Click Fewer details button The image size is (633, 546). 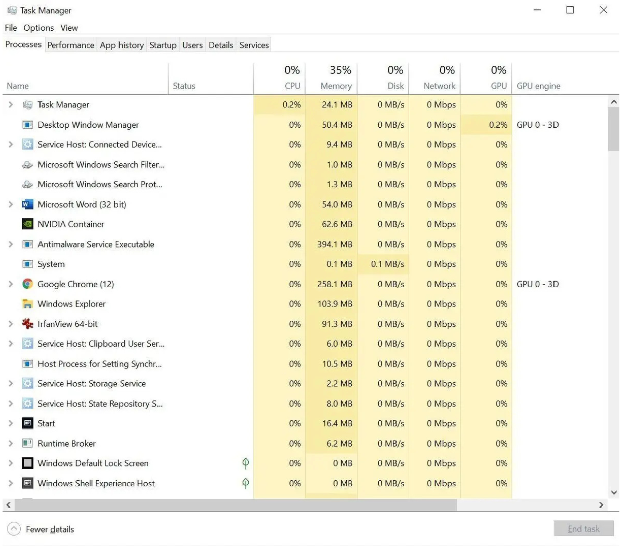click(41, 529)
